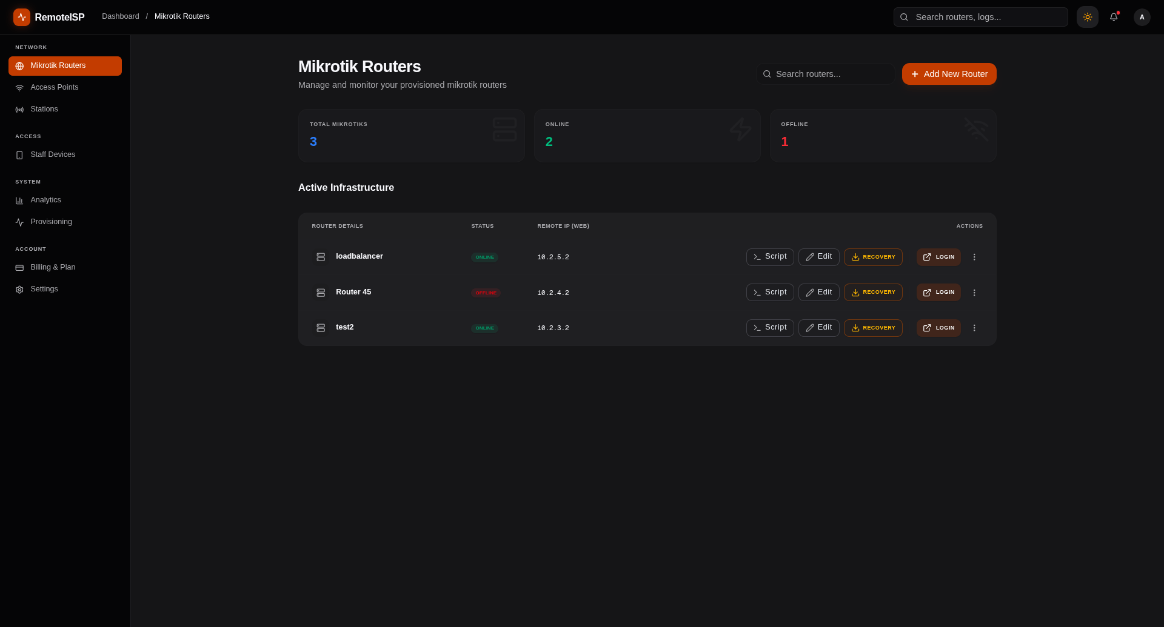This screenshot has height=627, width=1164.
Task: Open Analytics in sidebar
Action: coord(65,201)
